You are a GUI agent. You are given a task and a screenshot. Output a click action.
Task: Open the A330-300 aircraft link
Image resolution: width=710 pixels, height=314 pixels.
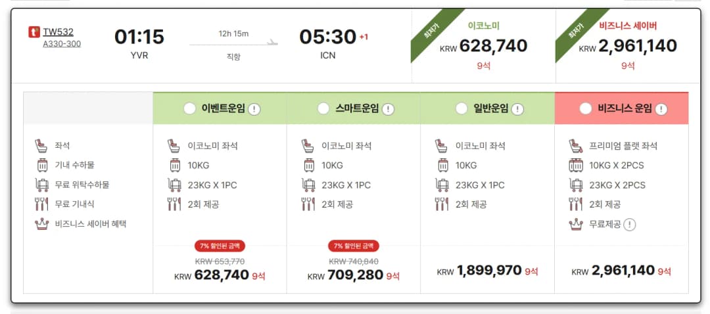[x=62, y=44]
